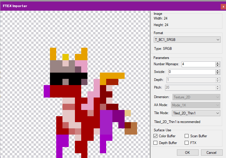Click the Depth up arrow
Screen dimensions: 226x158
click(x=218, y=79)
